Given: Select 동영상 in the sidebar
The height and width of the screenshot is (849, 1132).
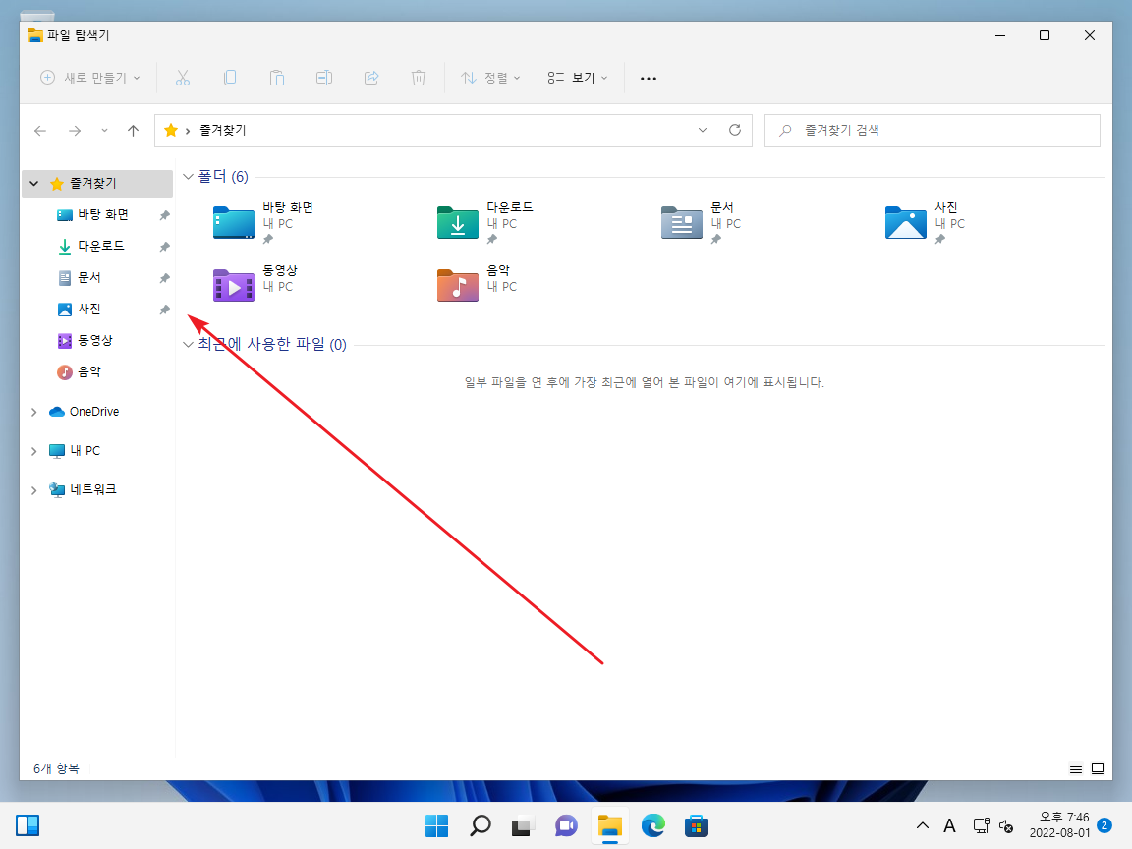Looking at the screenshot, I should tap(97, 340).
